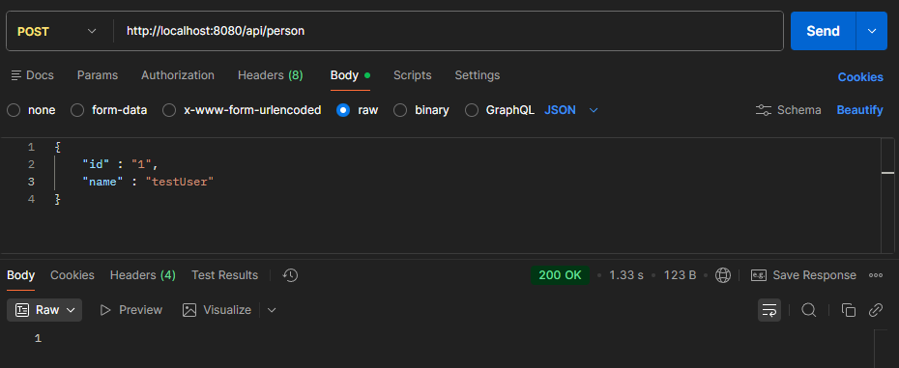Select the x-www-form-urlencoded radio button
Screen dimensions: 899x368
169,110
